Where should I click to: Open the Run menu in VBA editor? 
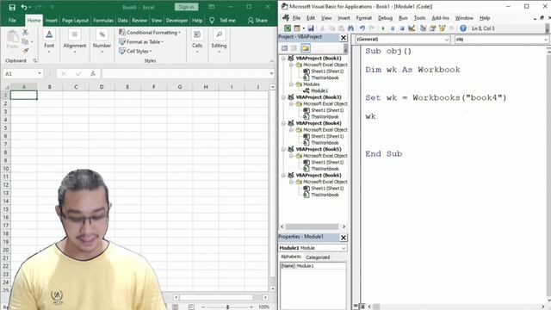(x=403, y=18)
